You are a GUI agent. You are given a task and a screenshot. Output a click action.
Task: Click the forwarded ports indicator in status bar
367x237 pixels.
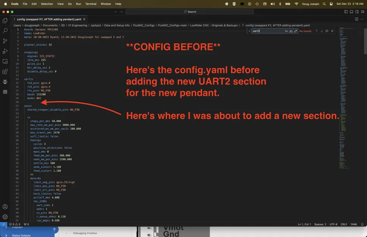(27, 224)
